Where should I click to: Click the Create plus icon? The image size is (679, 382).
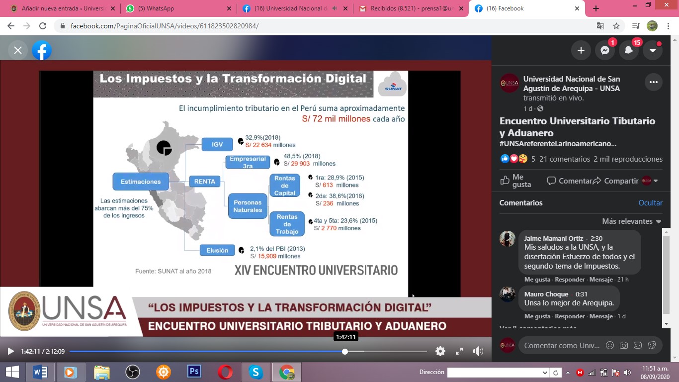click(581, 50)
